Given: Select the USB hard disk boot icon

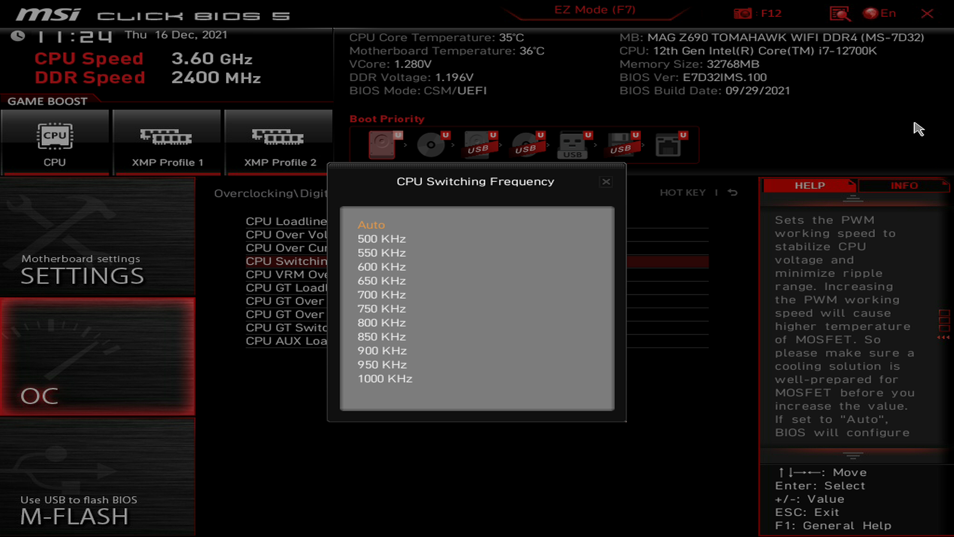Looking at the screenshot, I should (x=480, y=145).
